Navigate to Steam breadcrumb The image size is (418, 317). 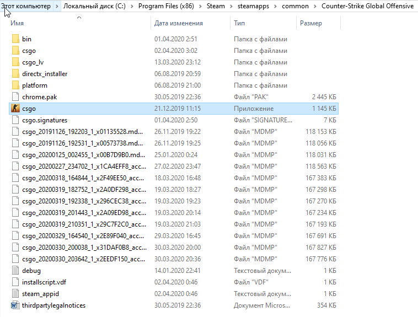coord(216,6)
